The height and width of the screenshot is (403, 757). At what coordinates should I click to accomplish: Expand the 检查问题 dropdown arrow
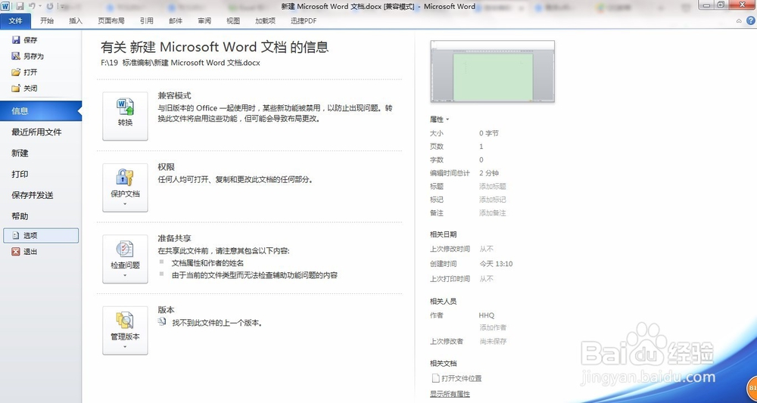tap(125, 275)
